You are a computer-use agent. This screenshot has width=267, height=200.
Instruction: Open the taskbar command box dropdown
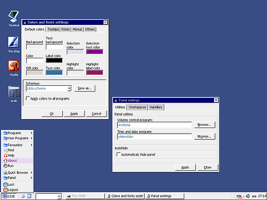click(59, 196)
